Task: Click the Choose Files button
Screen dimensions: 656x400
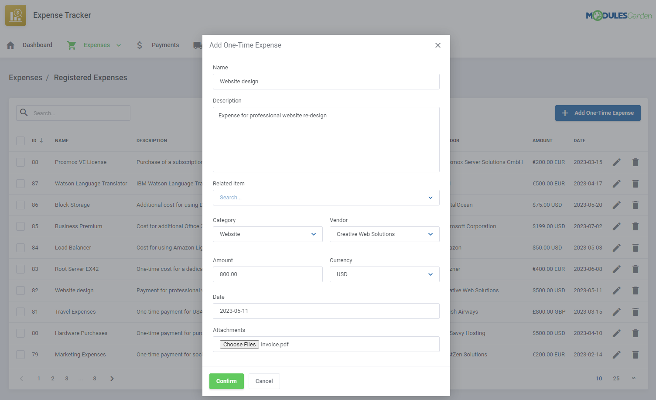Action: coord(239,344)
